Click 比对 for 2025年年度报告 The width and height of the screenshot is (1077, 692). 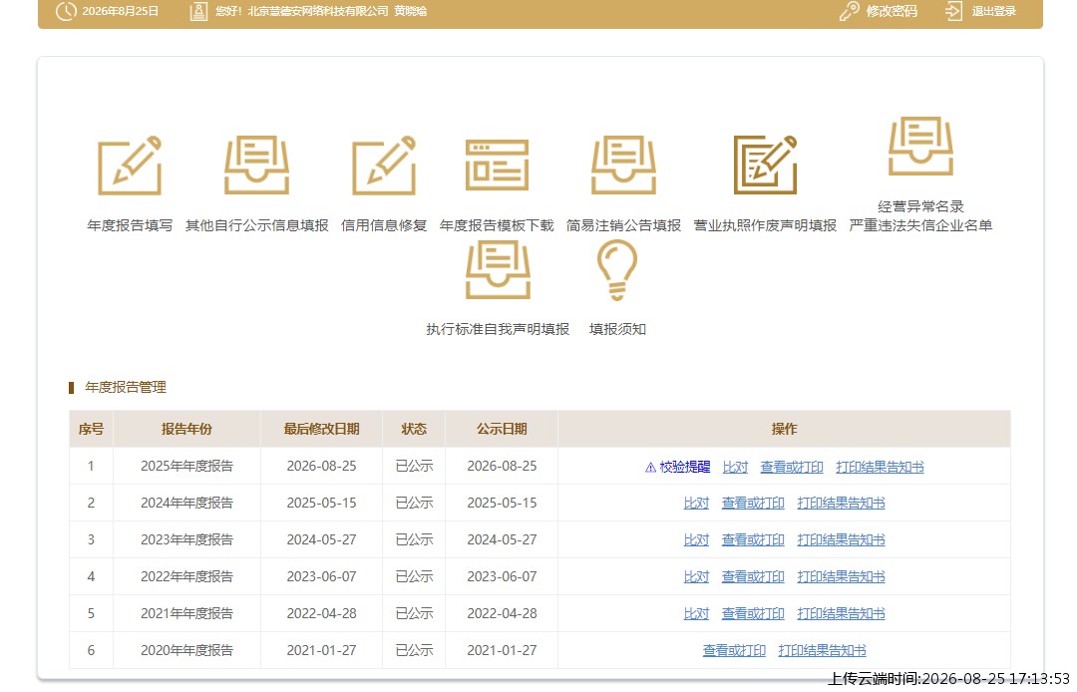(x=735, y=467)
